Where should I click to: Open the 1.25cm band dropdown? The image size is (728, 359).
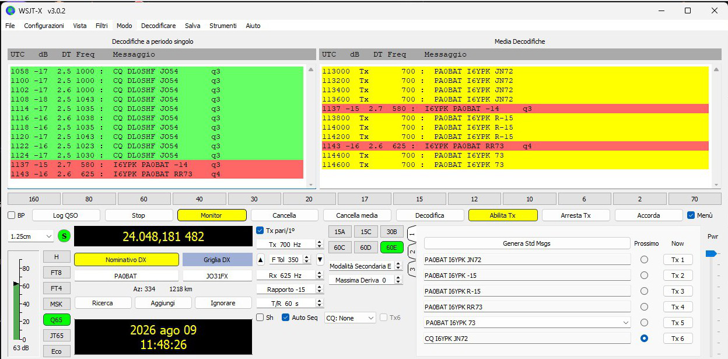point(31,236)
